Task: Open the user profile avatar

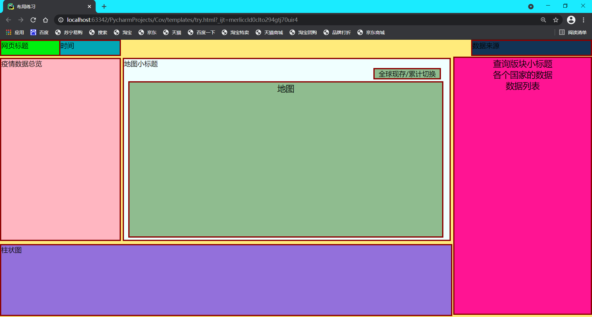Action: click(x=571, y=20)
